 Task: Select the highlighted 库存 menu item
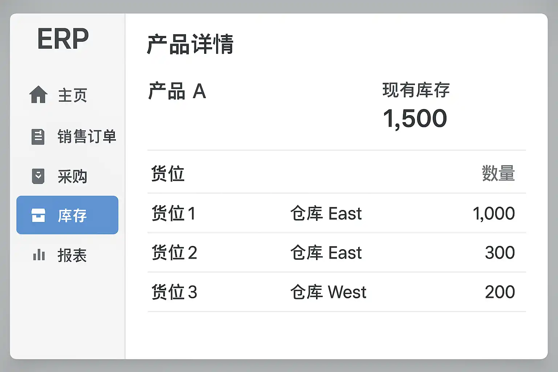(x=72, y=215)
